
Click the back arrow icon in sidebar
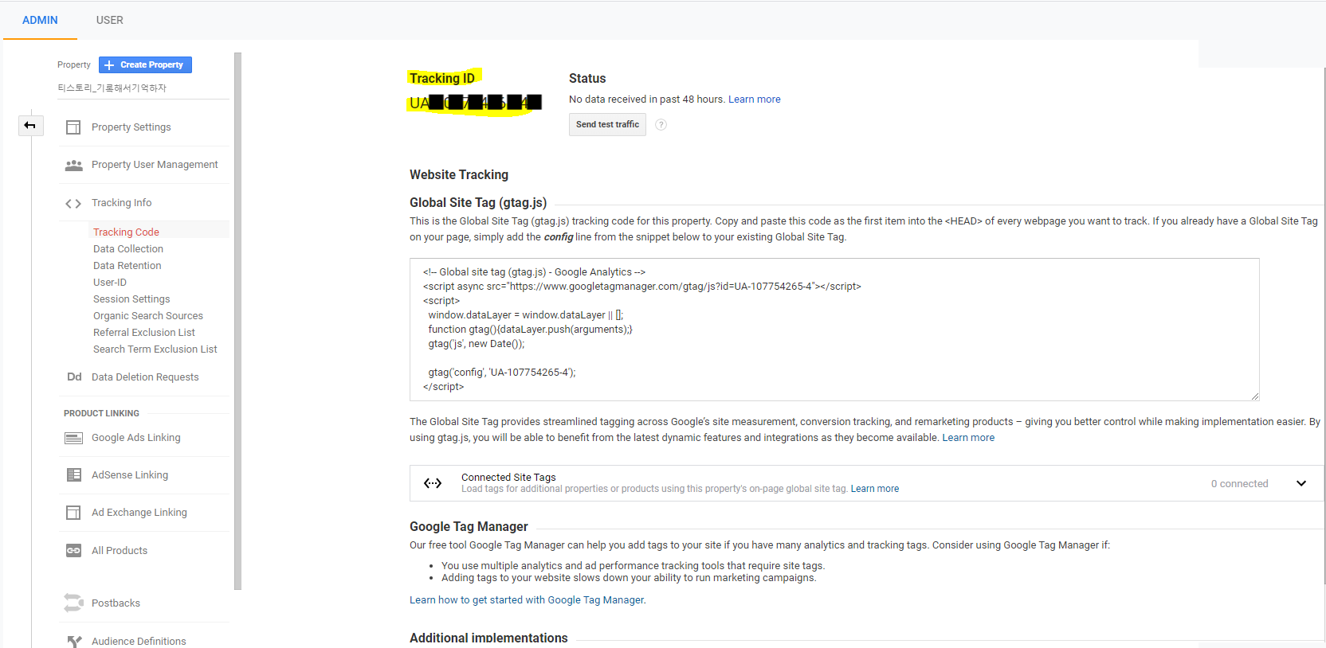tap(30, 125)
